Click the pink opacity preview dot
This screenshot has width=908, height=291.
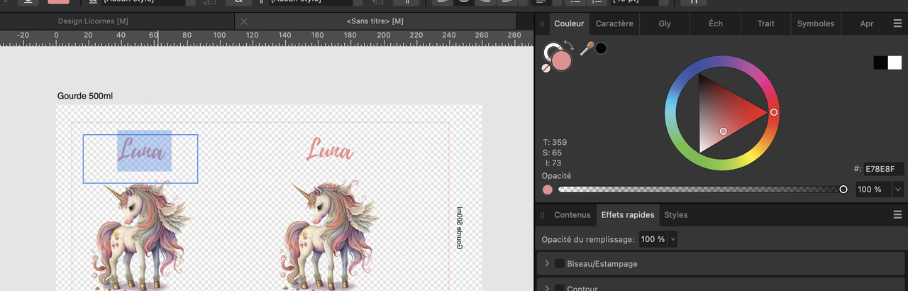tap(547, 190)
